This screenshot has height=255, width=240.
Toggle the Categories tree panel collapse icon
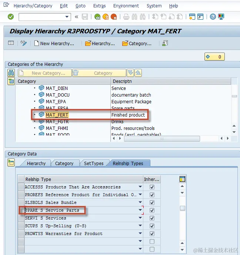(11, 81)
